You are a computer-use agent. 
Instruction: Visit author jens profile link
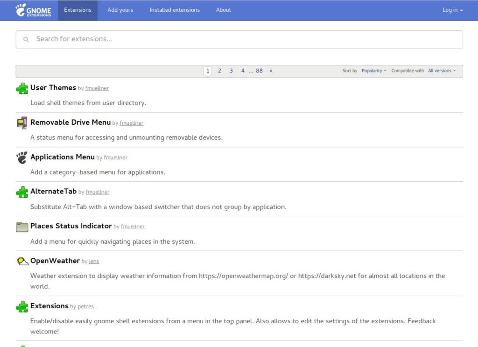[x=94, y=262]
